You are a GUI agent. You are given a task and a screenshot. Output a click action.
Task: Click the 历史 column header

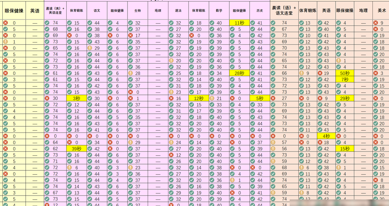pyautogui.click(x=260, y=10)
